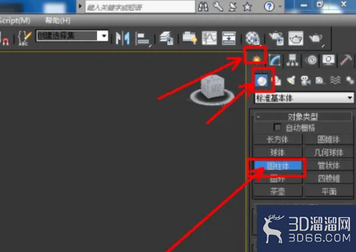Click the favorites star icon

point(247,7)
